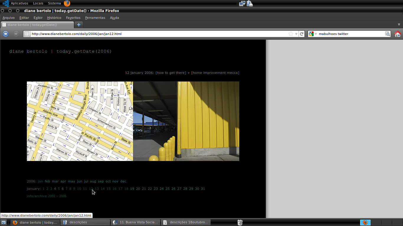
Task: Follow the 'how to get there' link
Action: point(171,73)
